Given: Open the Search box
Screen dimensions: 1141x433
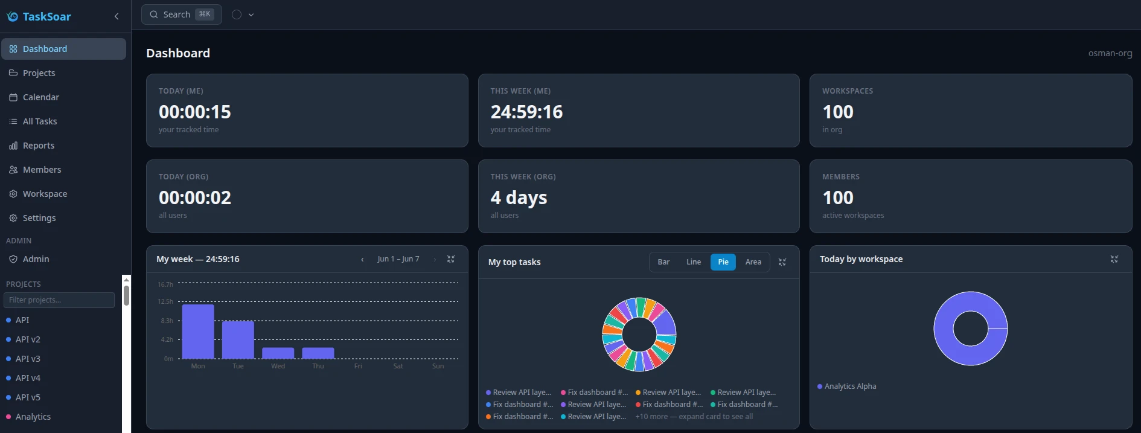Looking at the screenshot, I should (182, 14).
